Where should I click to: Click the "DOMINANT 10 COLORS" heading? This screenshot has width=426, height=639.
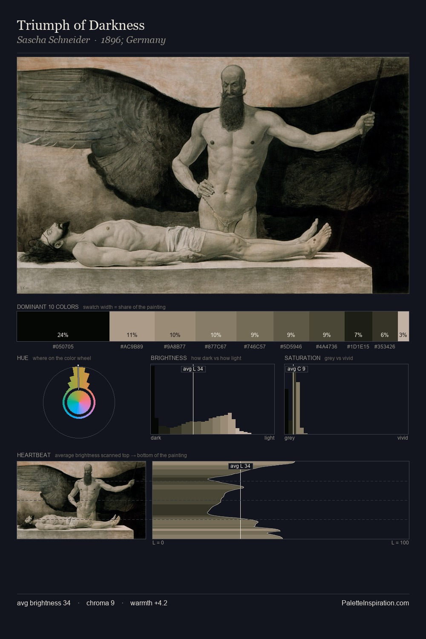[x=48, y=307]
